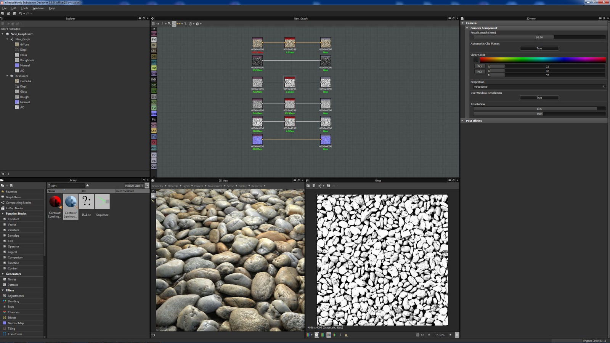
Task: Adjust the Focal Length slider
Action: pyautogui.click(x=539, y=37)
